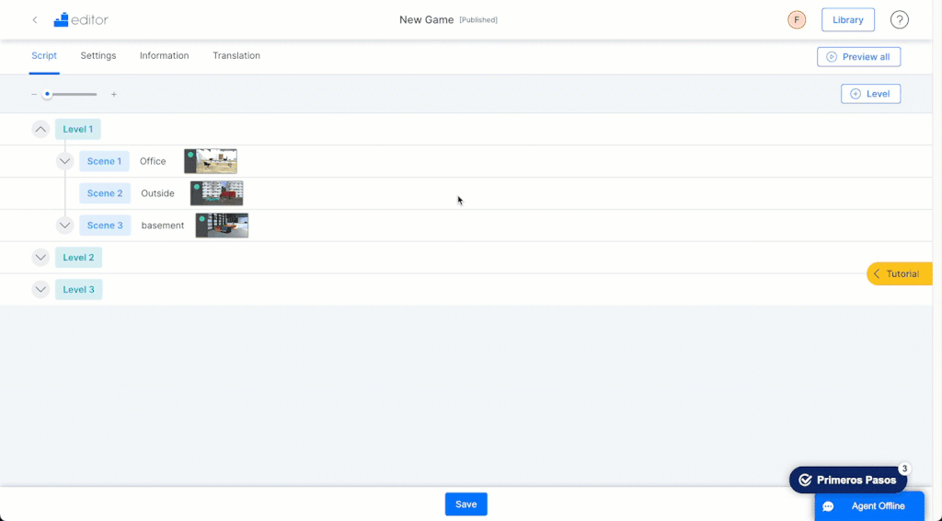942x521 pixels.
Task: Open the Outside scene thumbnail
Action: [x=217, y=193]
